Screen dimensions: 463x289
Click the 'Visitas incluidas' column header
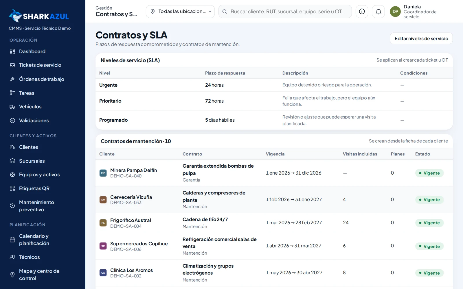coord(360,154)
